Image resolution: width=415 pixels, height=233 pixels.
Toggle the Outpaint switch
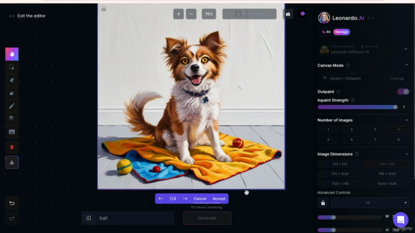pyautogui.click(x=403, y=92)
